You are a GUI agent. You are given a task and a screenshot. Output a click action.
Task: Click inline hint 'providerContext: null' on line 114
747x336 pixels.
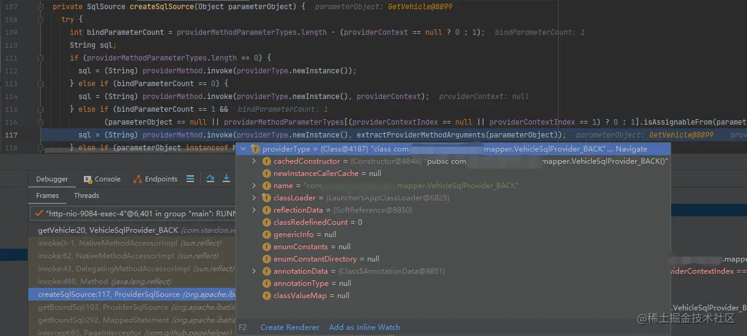tap(484, 97)
